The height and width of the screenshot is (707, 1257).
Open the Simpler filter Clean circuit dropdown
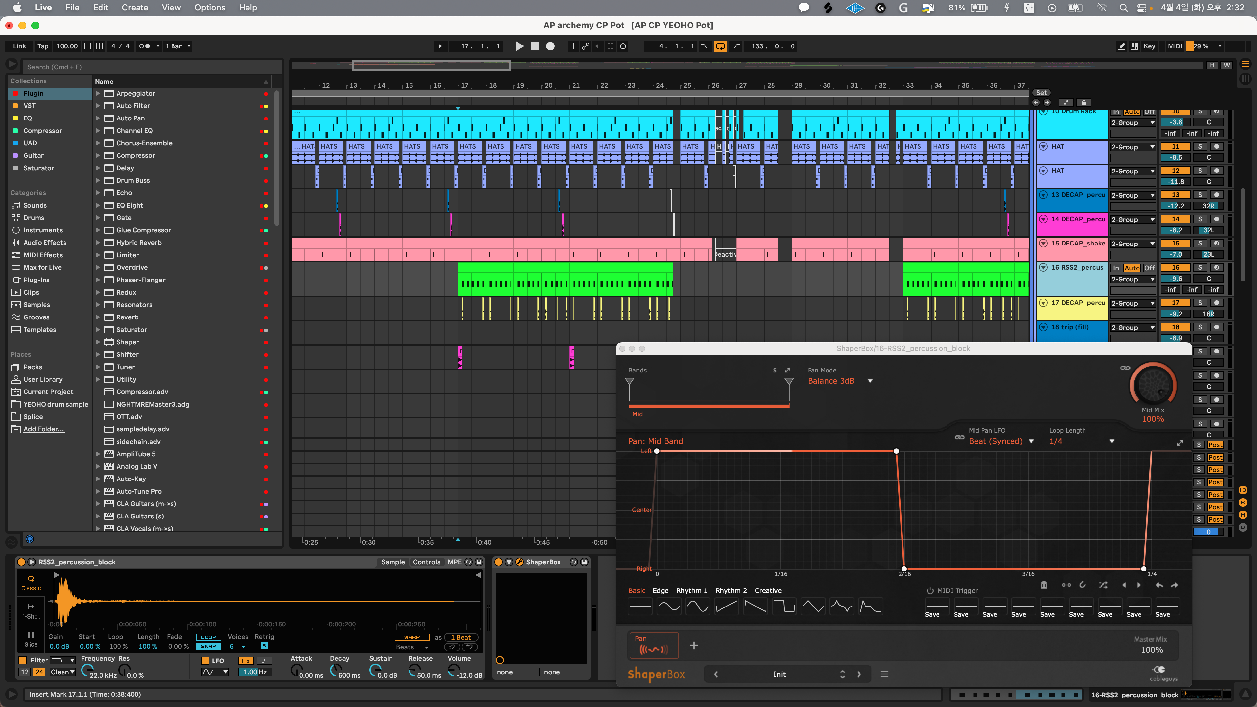pos(63,672)
